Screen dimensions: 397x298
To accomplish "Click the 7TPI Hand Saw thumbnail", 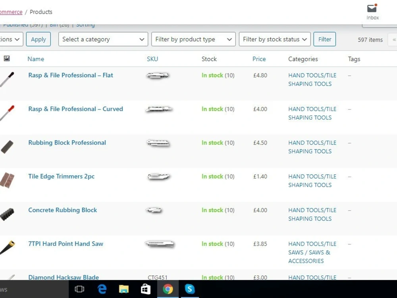I will 7,248.
